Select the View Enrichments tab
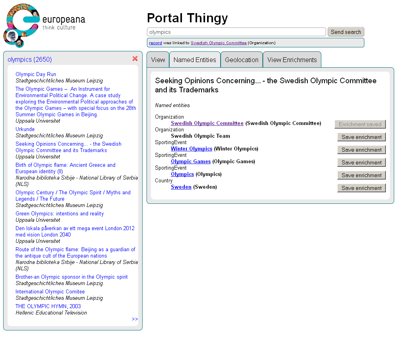The image size is (397, 338). click(x=292, y=60)
